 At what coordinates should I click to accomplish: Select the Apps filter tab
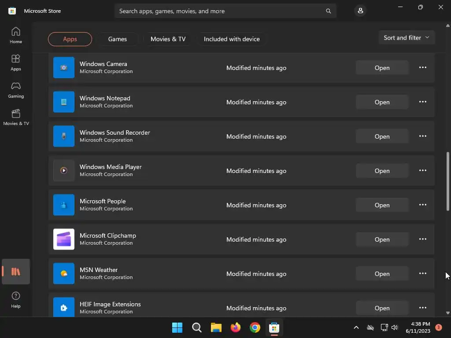70,39
